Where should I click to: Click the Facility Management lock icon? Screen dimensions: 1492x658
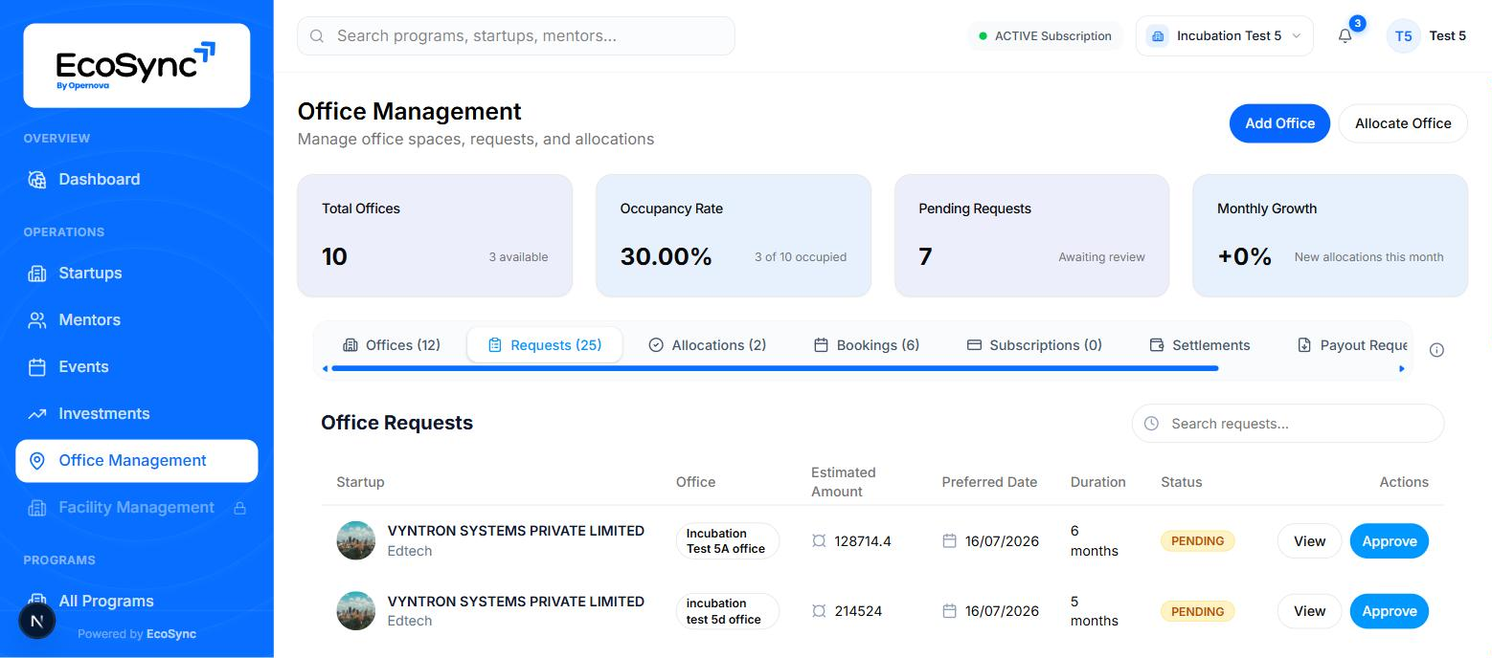tap(240, 508)
